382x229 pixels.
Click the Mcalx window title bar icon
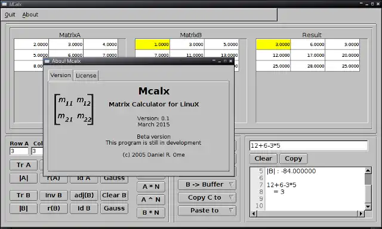point(4,4)
